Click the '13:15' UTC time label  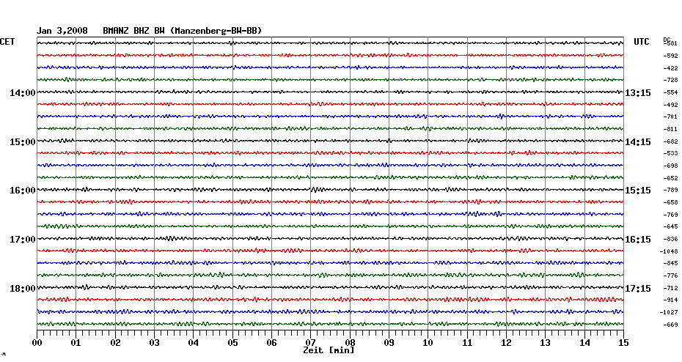[638, 93]
